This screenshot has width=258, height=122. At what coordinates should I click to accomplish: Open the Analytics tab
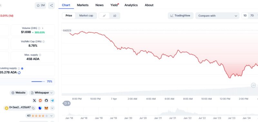(x=131, y=5)
